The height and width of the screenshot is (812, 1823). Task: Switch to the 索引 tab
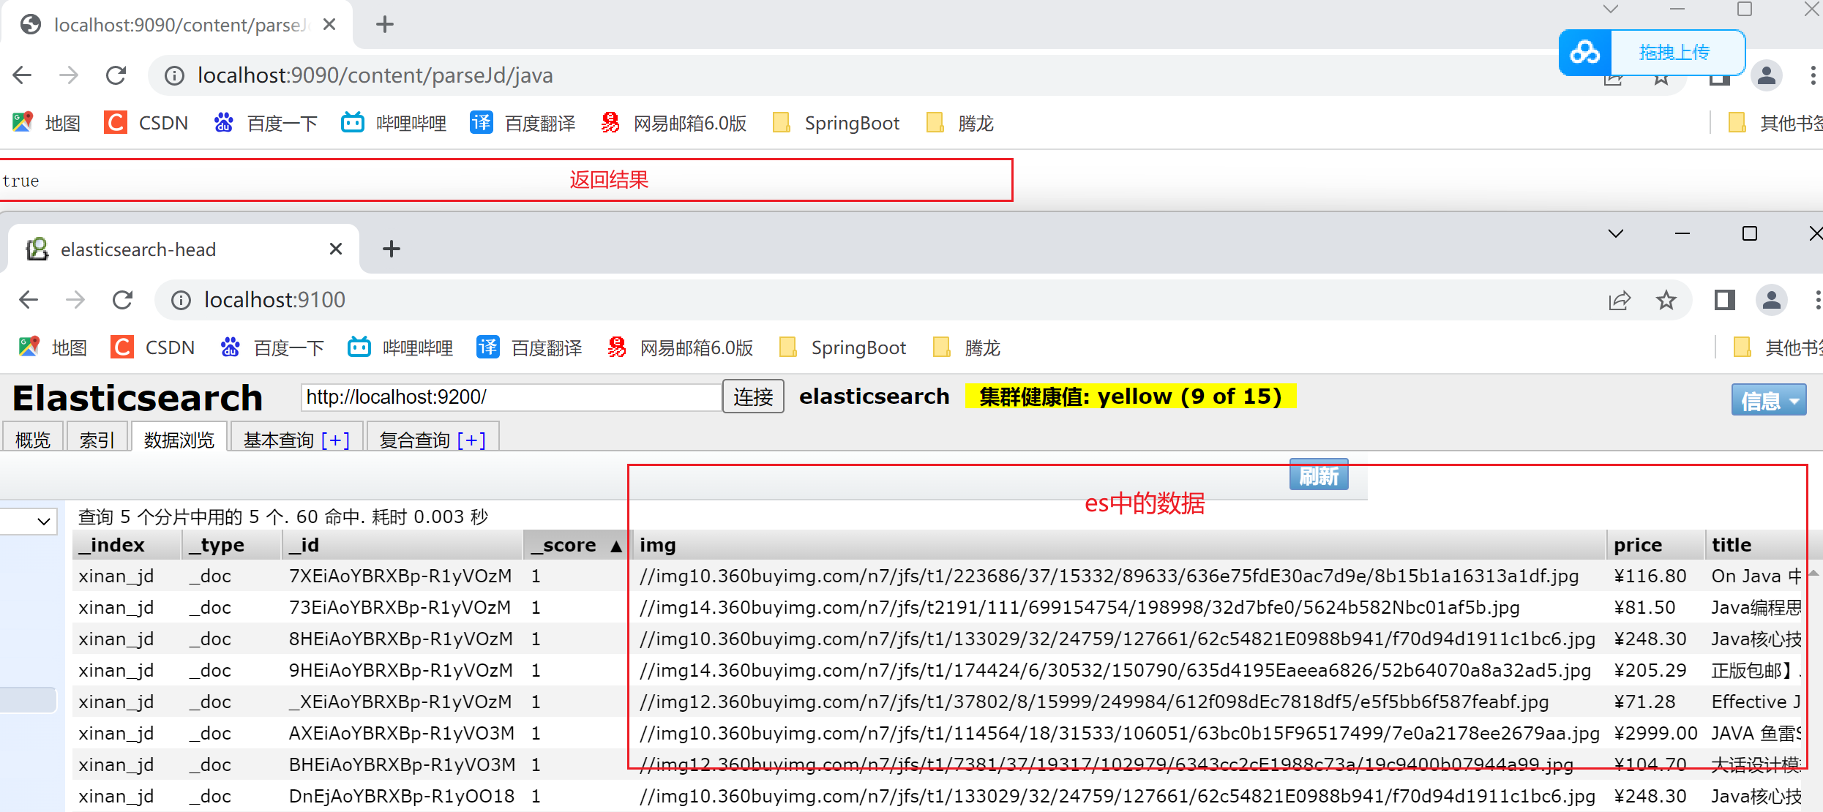pyautogui.click(x=97, y=439)
